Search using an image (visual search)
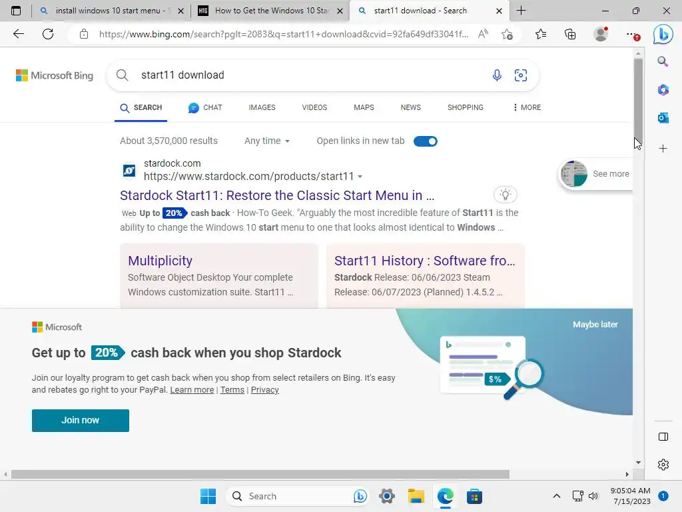This screenshot has width=682, height=512. tap(521, 75)
